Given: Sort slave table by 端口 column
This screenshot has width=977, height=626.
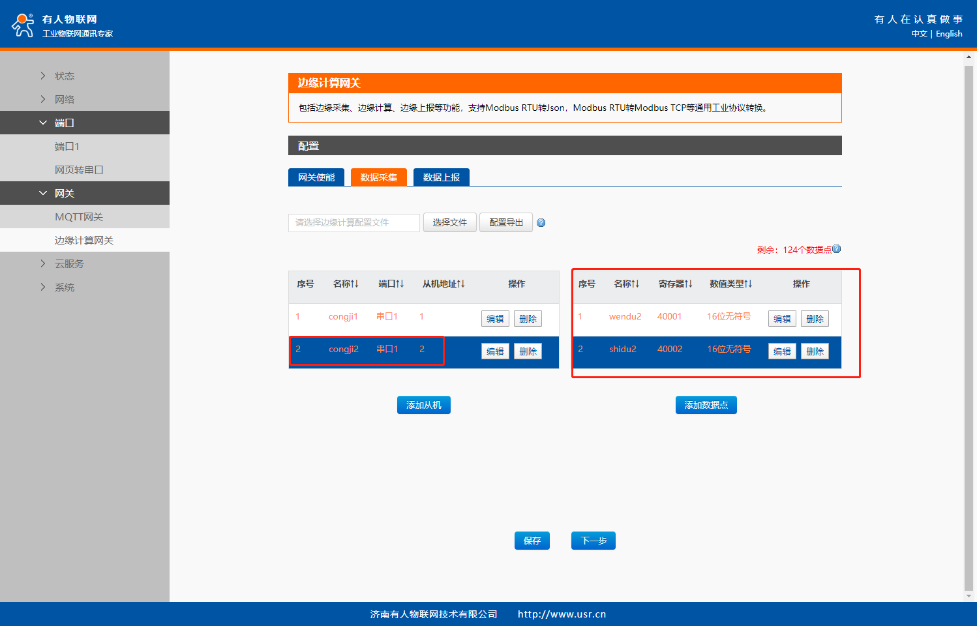Looking at the screenshot, I should click(x=391, y=284).
